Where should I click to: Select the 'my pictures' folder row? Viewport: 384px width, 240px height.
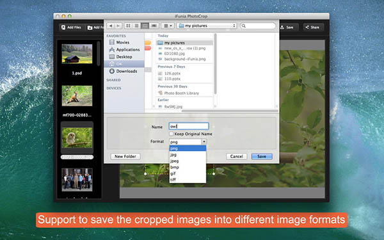[185, 43]
